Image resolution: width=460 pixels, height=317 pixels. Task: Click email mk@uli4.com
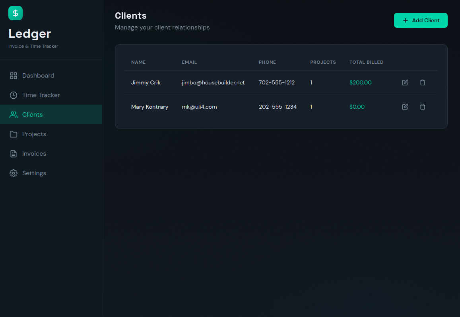pos(200,107)
